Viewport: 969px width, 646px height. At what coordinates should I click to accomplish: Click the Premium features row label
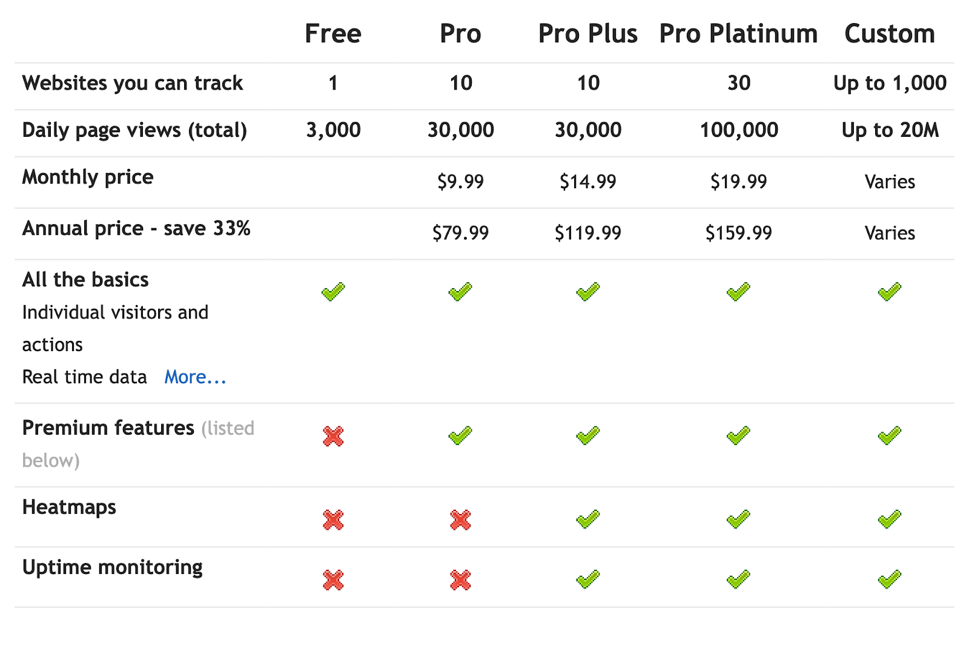tap(108, 428)
